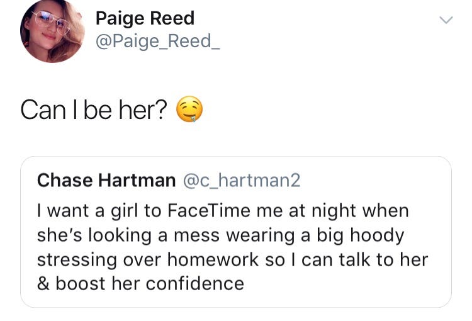Open Paige Reed's profile picture
The width and height of the screenshot is (472, 321).
[x=52, y=30]
